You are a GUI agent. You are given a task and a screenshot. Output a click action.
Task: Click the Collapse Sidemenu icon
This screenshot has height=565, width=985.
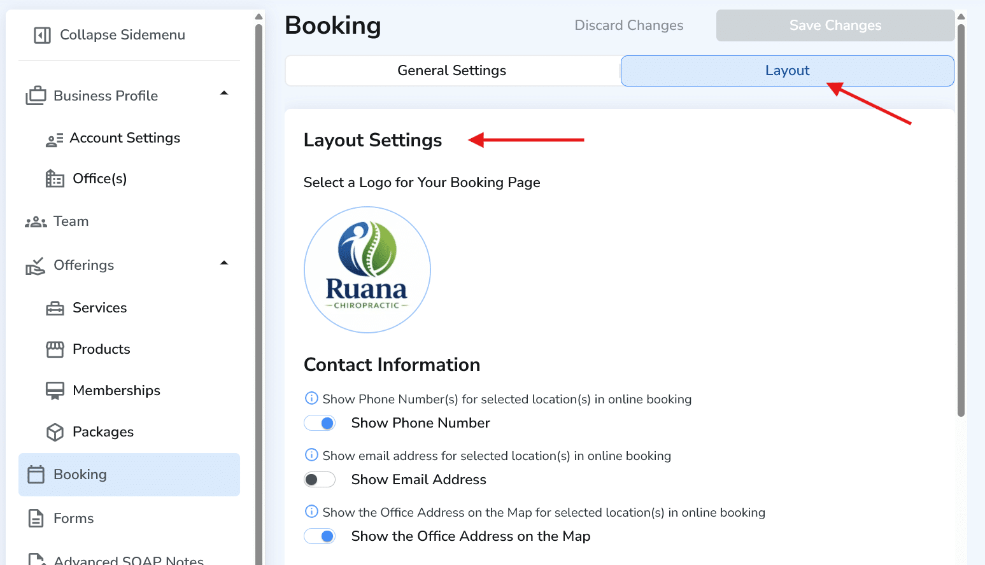point(42,35)
